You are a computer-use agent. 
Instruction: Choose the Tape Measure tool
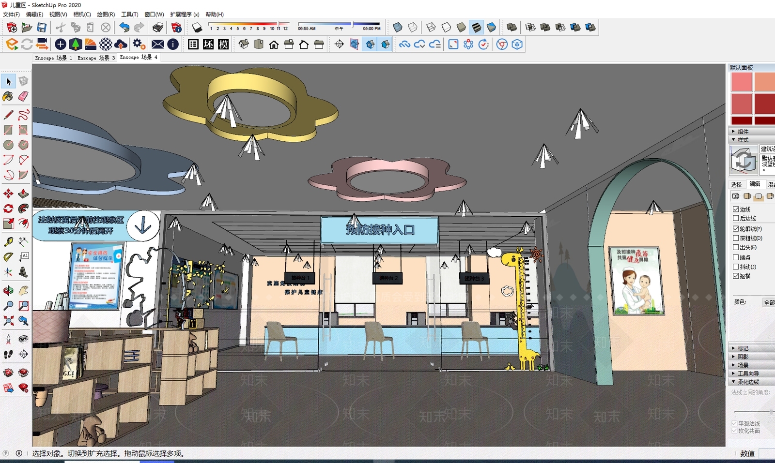8,241
